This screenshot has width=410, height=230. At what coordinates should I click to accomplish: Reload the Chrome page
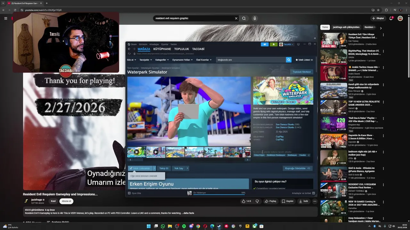(x=15, y=10)
